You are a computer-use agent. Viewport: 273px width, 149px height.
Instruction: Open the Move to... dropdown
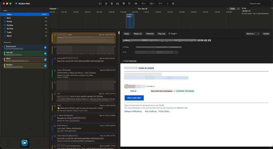(x=252, y=34)
